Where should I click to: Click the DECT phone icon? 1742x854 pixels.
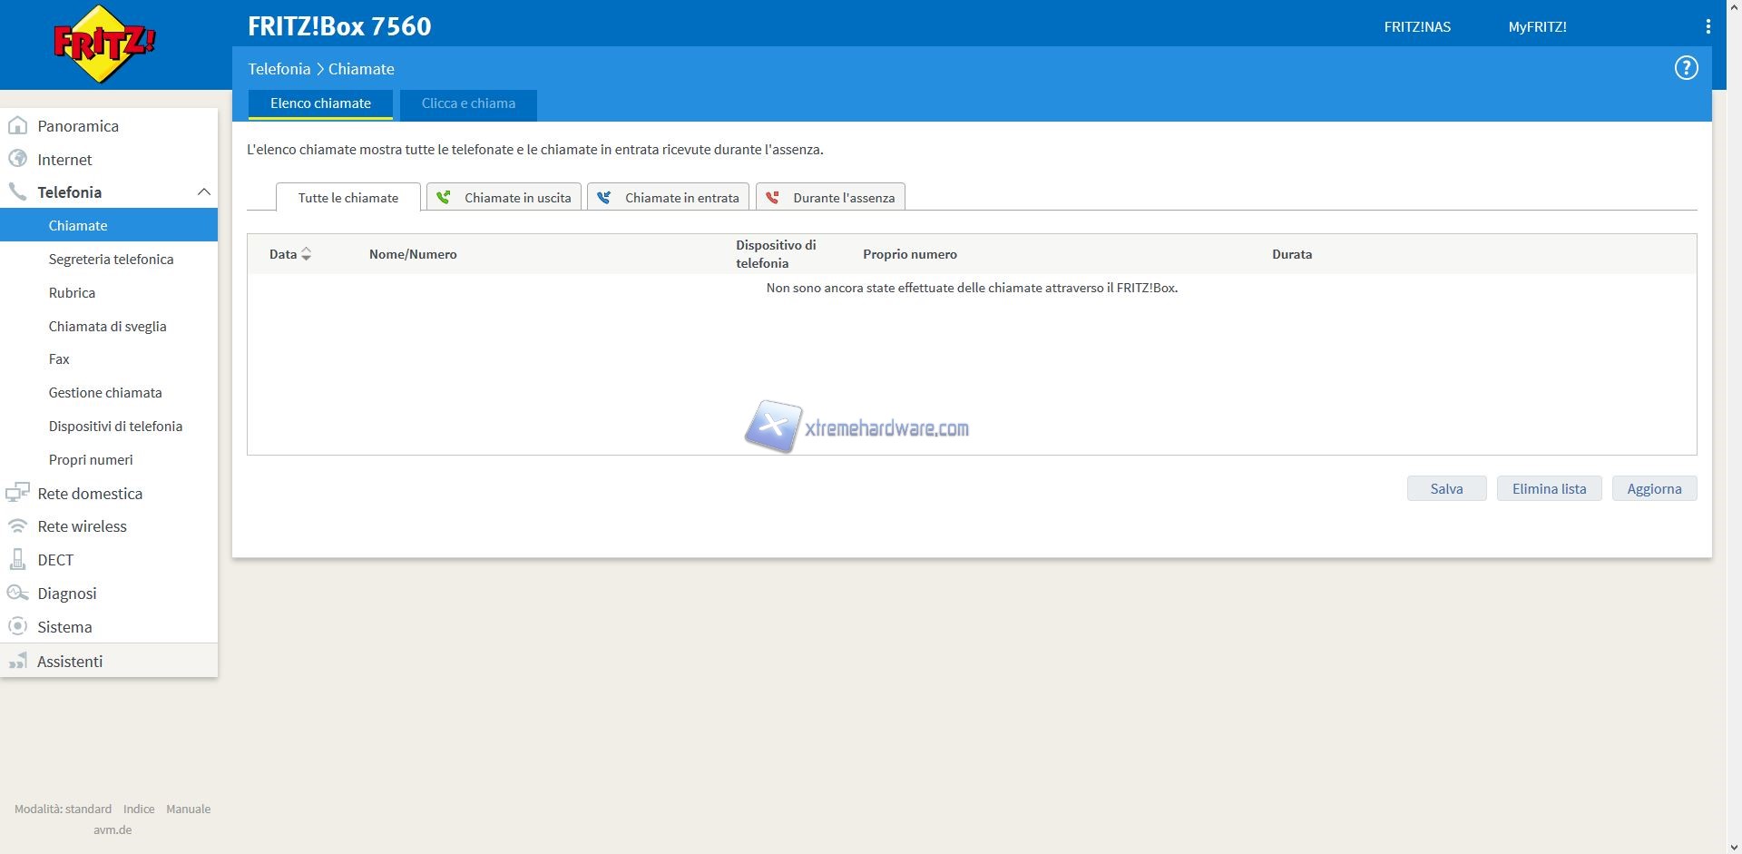[x=17, y=560]
